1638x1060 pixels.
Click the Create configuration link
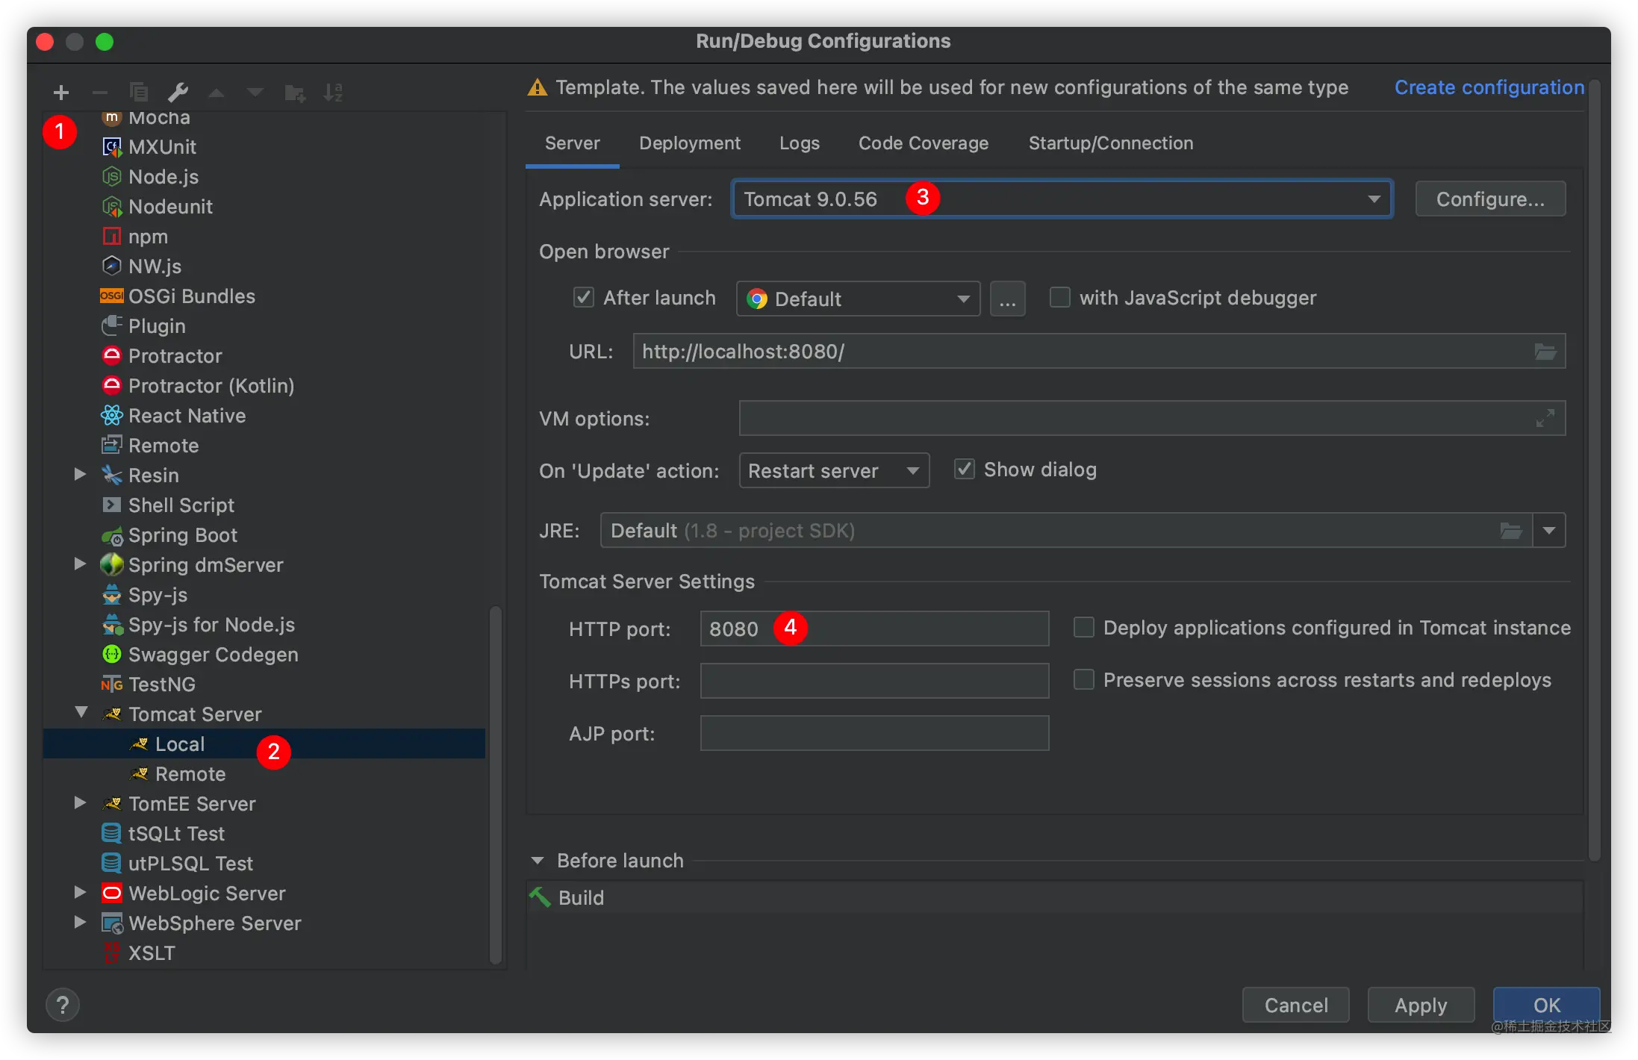(x=1489, y=87)
